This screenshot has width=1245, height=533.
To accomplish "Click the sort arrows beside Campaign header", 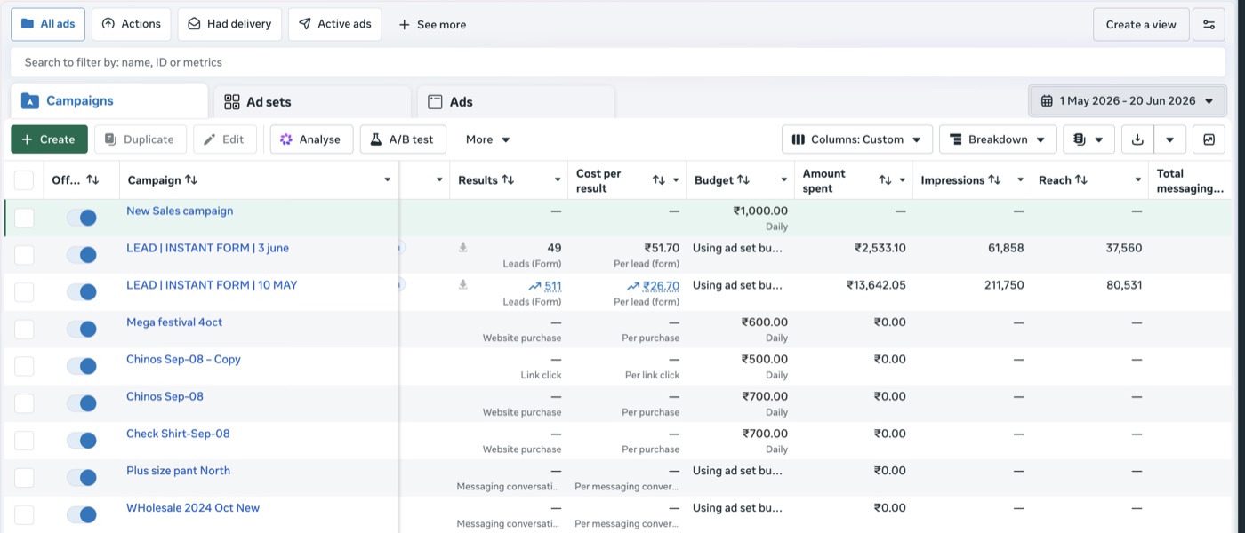I will click(190, 180).
